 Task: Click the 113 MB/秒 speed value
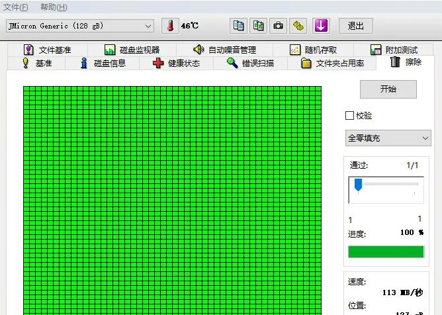point(402,292)
